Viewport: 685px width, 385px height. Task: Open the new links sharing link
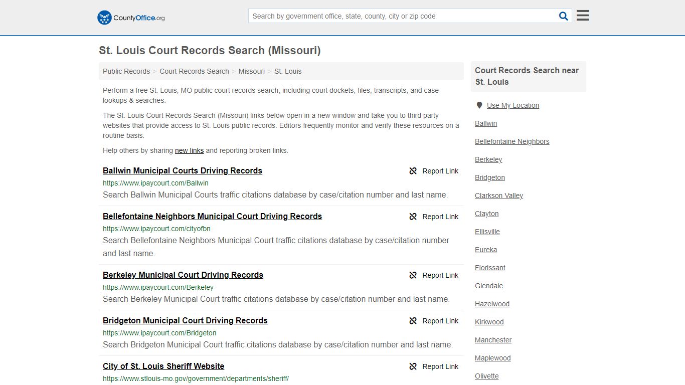(x=190, y=150)
